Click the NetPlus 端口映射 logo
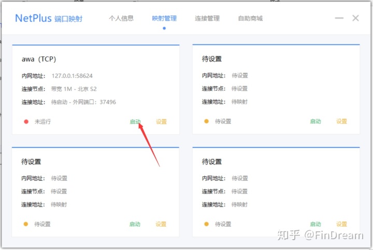 coord(48,19)
